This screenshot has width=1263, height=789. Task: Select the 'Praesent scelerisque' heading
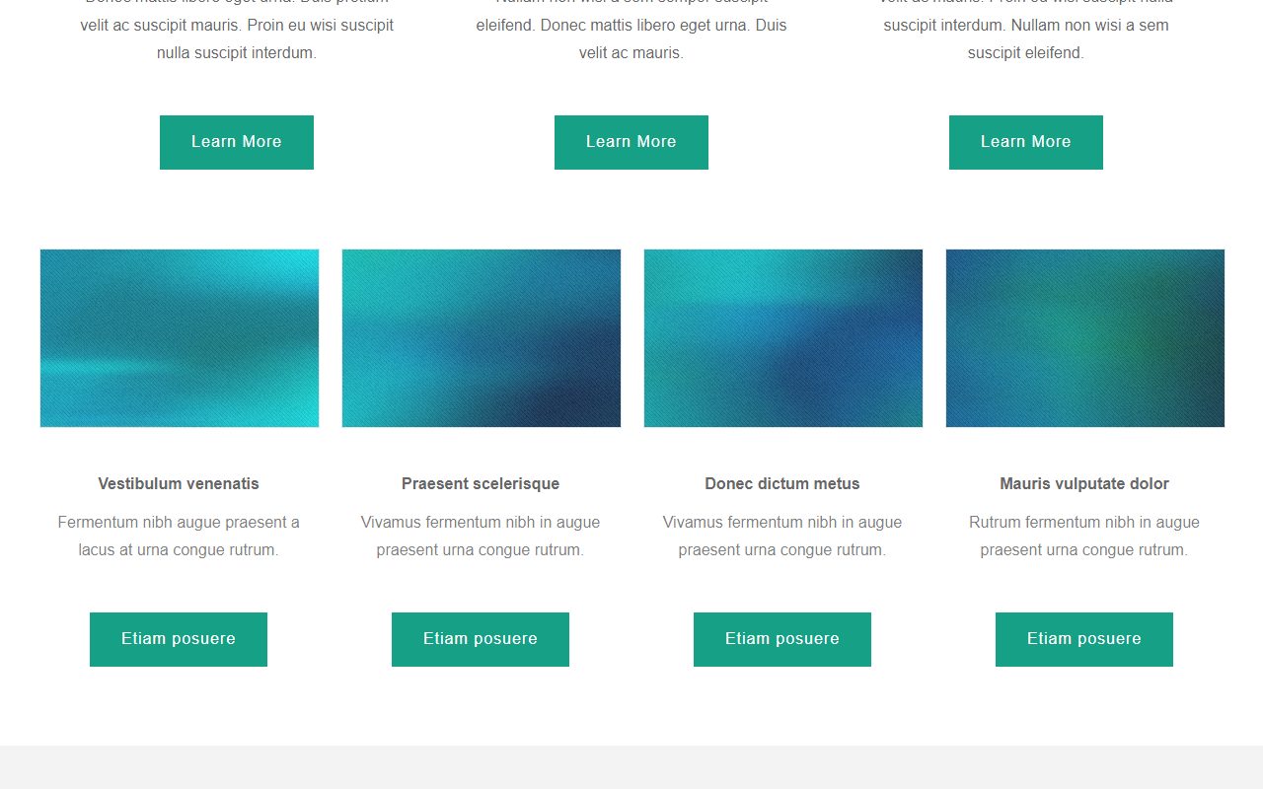pyautogui.click(x=481, y=483)
